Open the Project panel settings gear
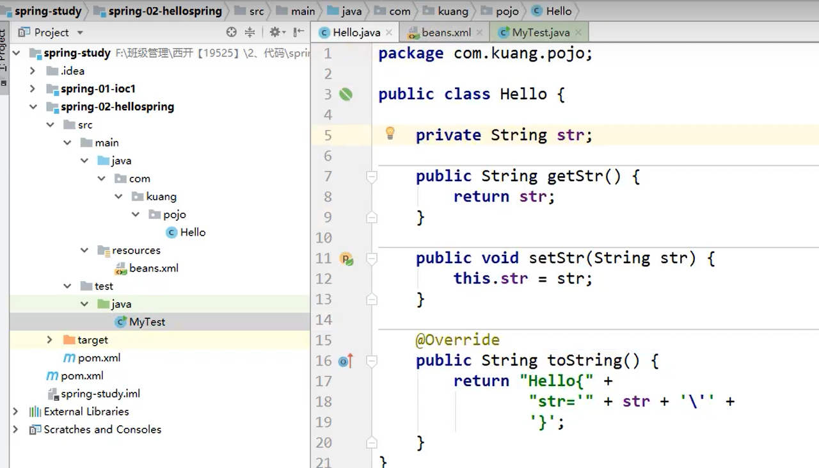The image size is (819, 468). click(276, 32)
